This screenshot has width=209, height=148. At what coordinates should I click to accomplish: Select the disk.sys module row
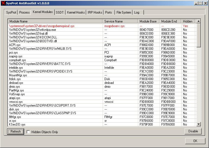click(102, 109)
